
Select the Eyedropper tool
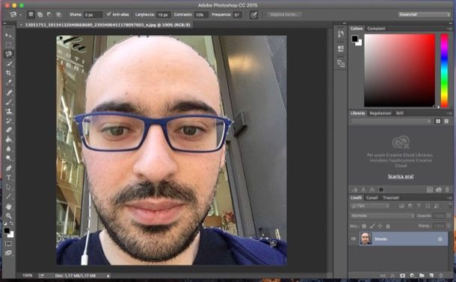[x=8, y=82]
